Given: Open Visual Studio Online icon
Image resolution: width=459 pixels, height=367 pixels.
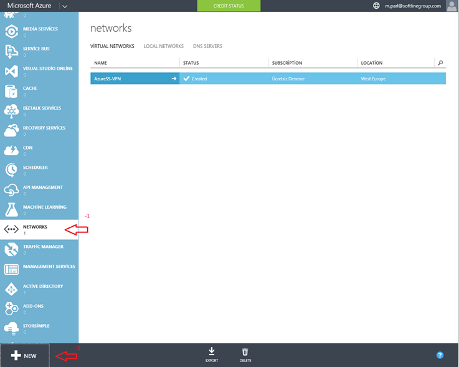Looking at the screenshot, I should click(11, 71).
